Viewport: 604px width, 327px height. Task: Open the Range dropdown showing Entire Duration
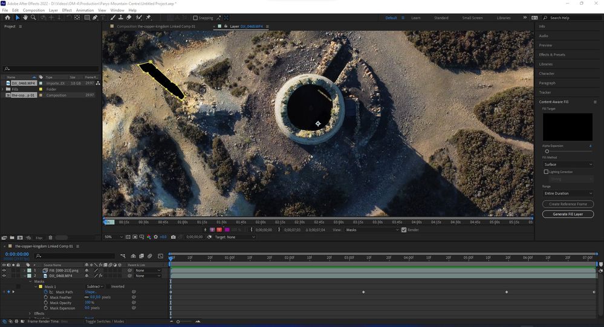tap(568, 193)
